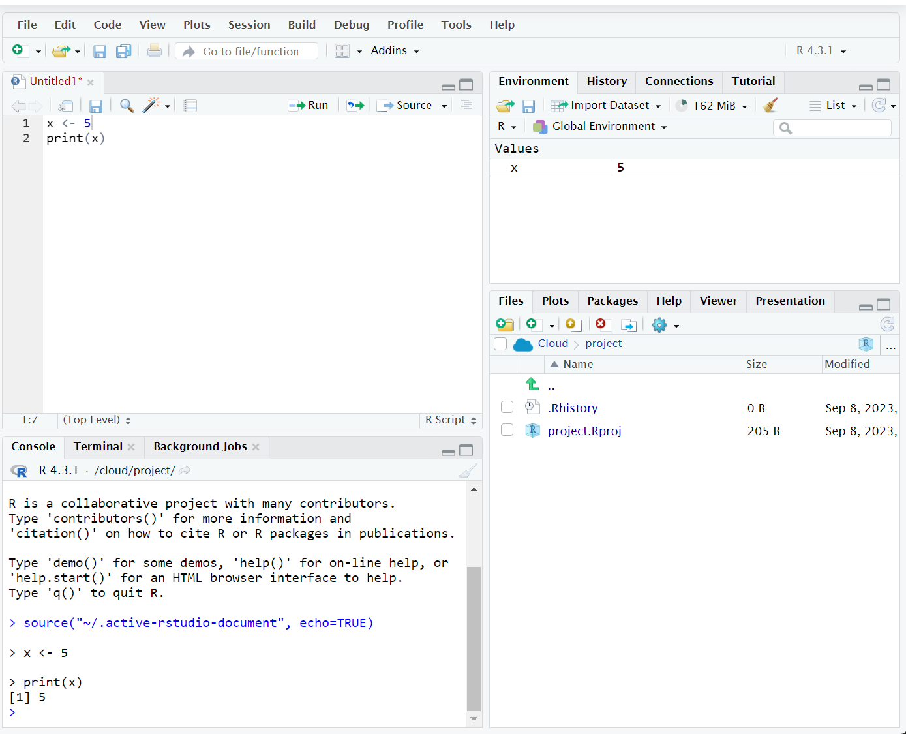Open the R Script file type selector
The image size is (906, 734).
451,420
